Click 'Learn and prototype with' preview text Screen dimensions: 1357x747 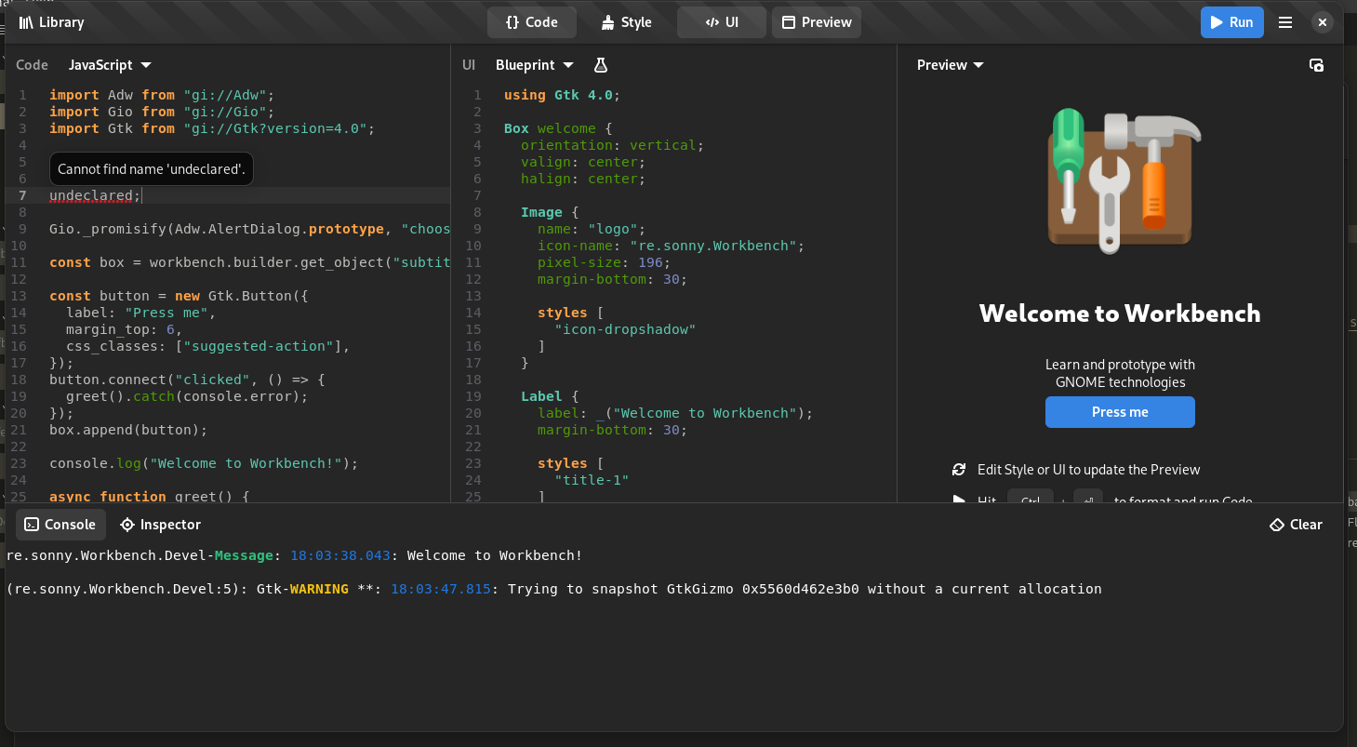1120,365
